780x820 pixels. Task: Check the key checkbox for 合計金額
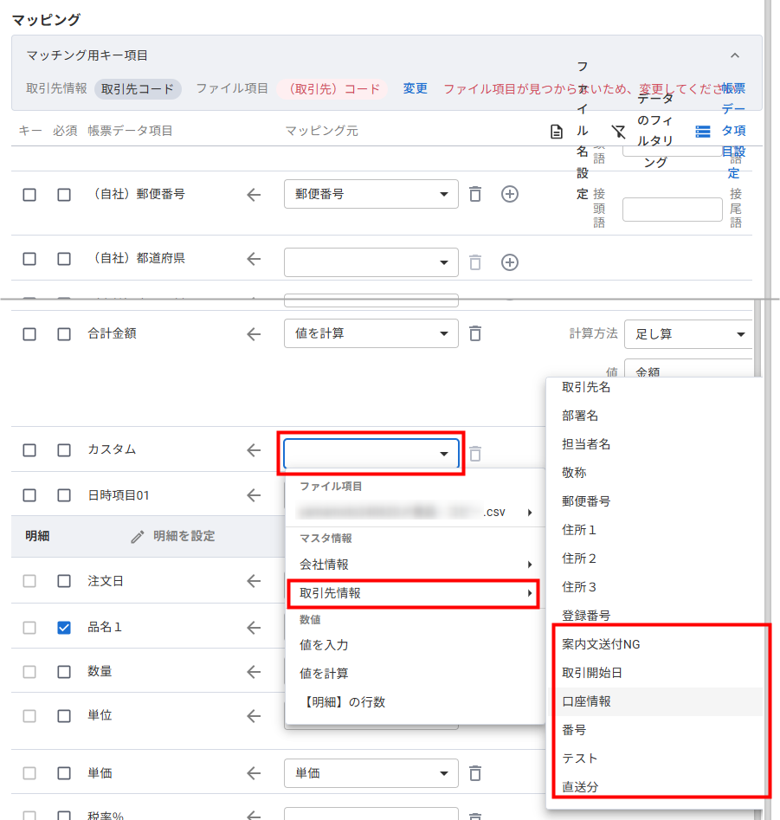pyautogui.click(x=29, y=333)
